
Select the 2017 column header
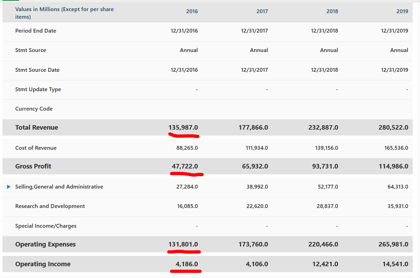pos(262,11)
